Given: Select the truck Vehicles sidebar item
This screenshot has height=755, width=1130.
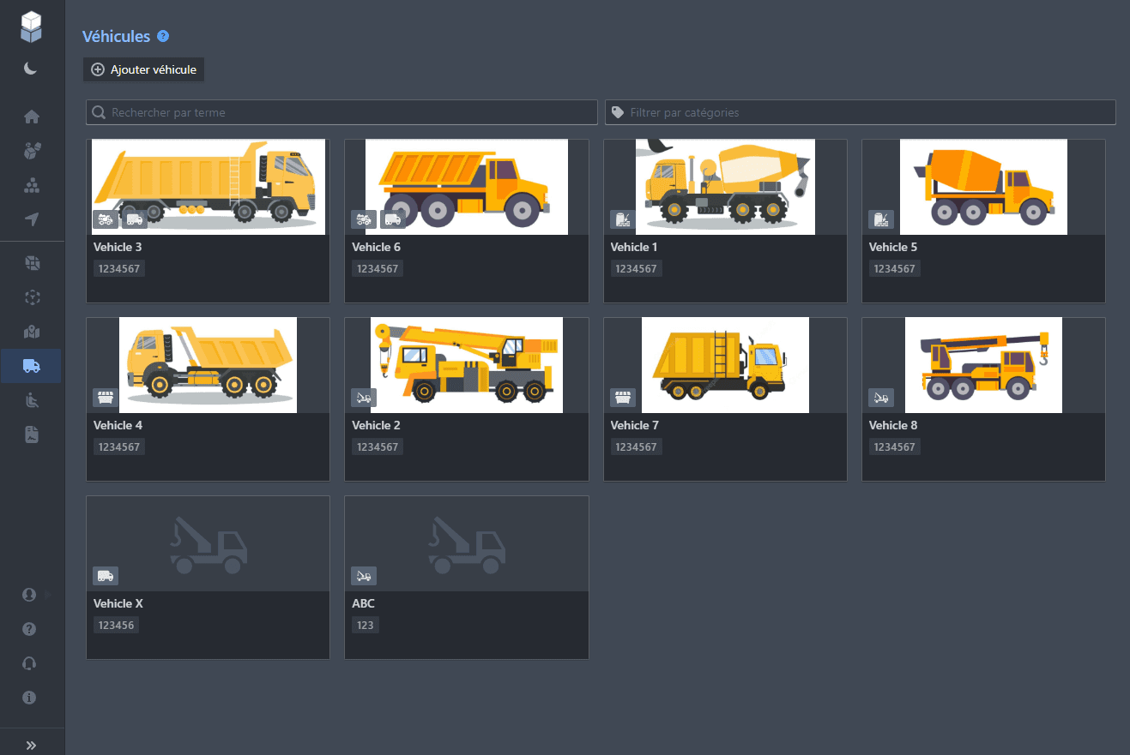Looking at the screenshot, I should tap(32, 366).
